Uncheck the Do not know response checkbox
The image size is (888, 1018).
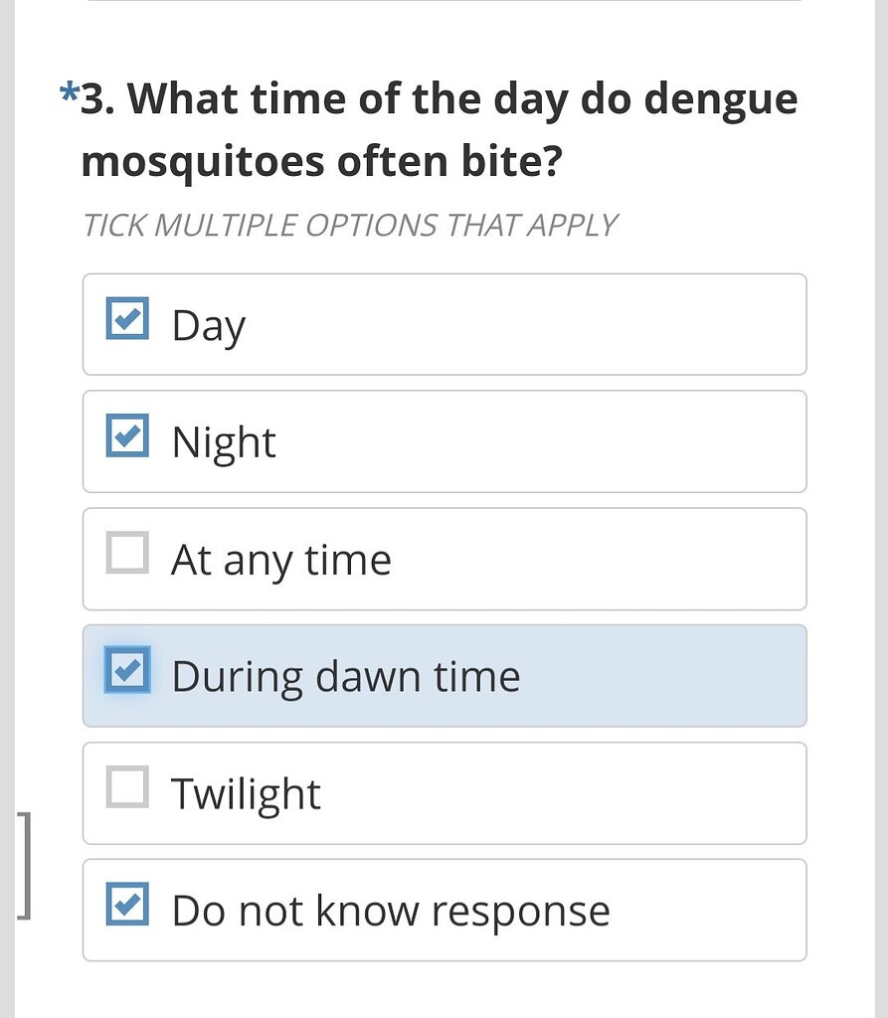(x=125, y=904)
